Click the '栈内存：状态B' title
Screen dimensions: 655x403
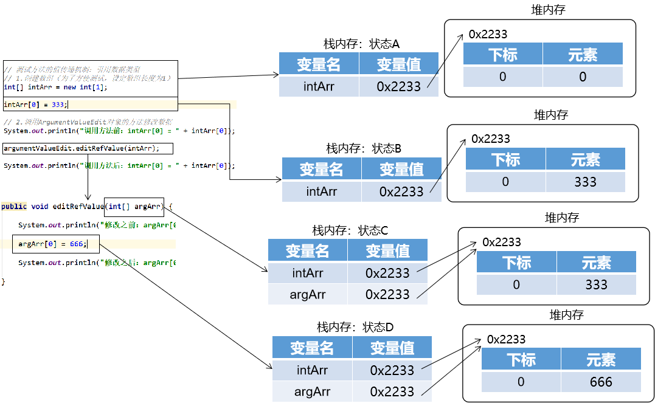pyautogui.click(x=364, y=148)
